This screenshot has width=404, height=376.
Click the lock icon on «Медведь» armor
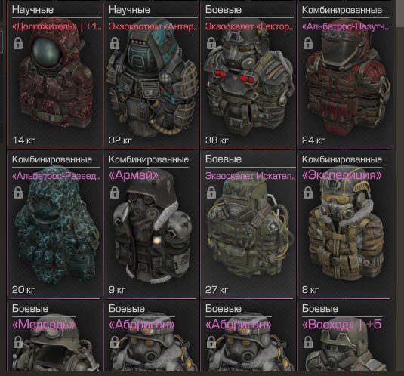[x=18, y=342]
